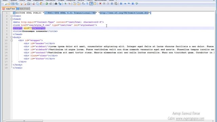Click the div id="sidebarR" Vestibulum line

[x=119, y=49]
